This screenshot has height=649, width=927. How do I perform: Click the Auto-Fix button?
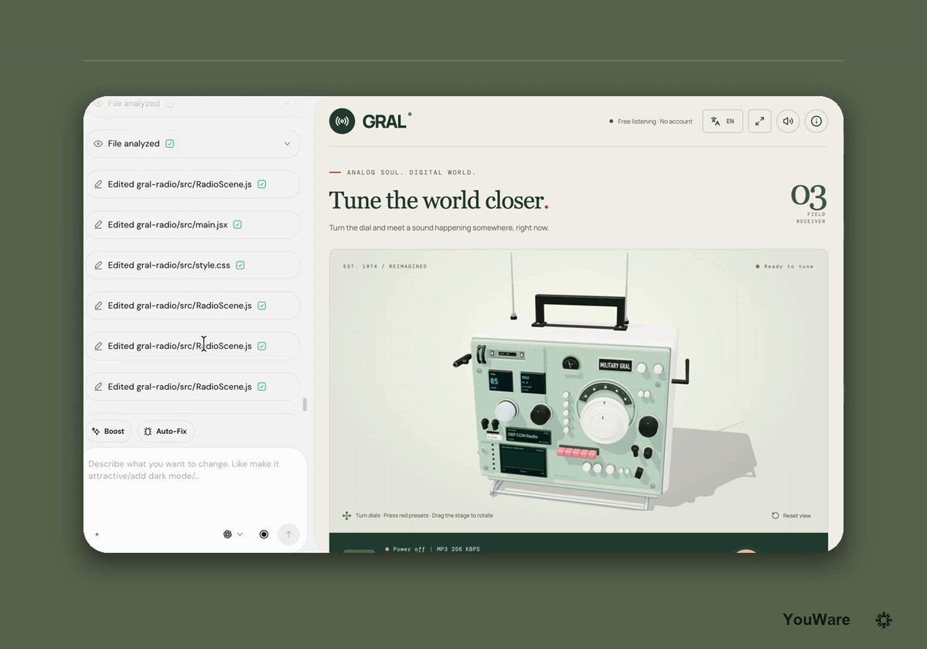click(x=165, y=432)
